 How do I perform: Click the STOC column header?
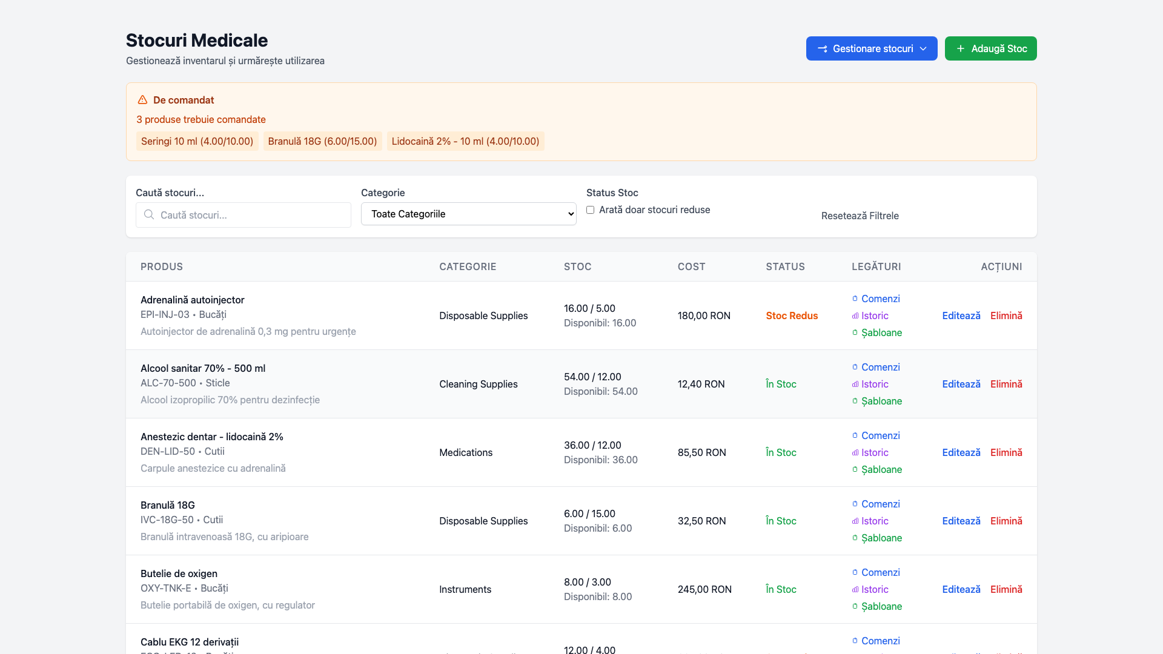[x=577, y=266]
